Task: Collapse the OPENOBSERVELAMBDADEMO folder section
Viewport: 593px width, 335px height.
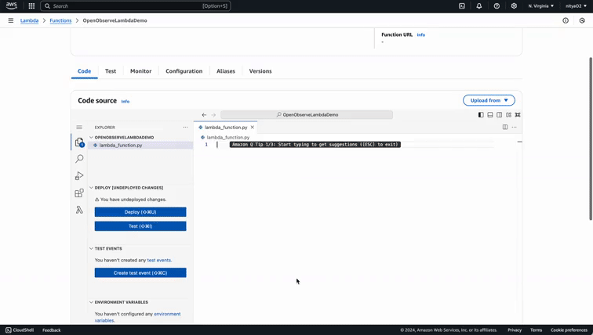Action: [x=91, y=137]
